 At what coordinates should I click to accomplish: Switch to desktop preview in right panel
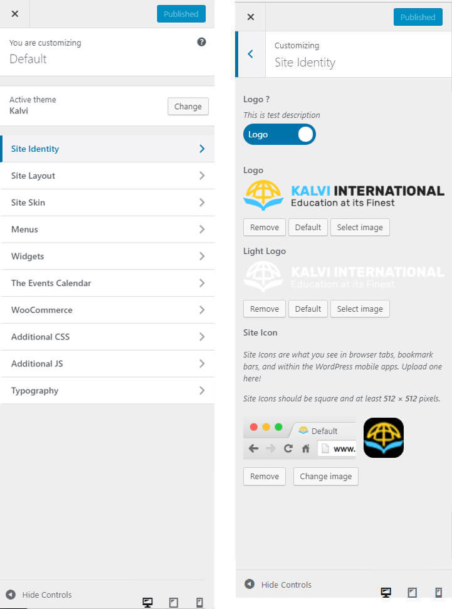click(386, 592)
